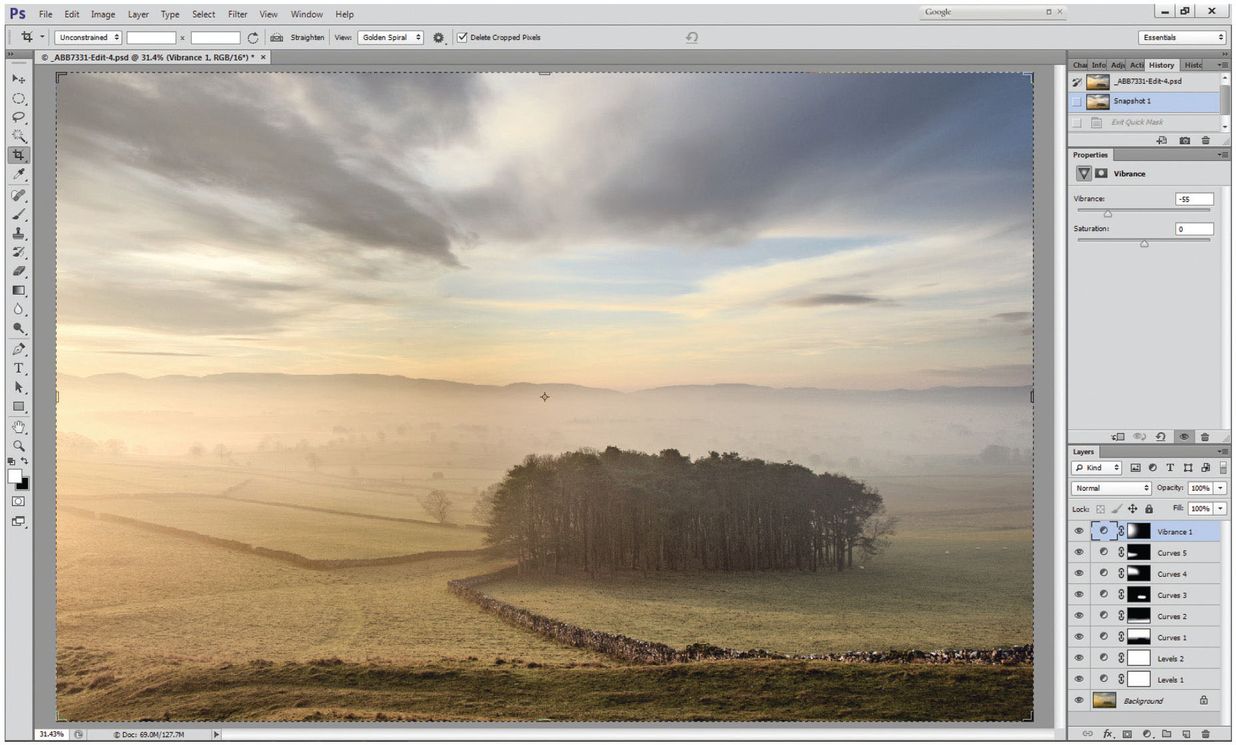
Task: Open the Essentials workspace dropdown
Action: coord(1182,37)
